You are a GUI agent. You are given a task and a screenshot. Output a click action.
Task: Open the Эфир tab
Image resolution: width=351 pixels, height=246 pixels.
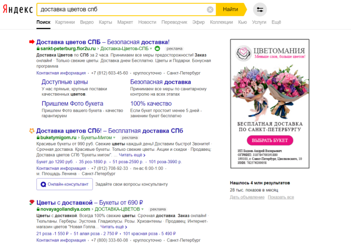coord(199,22)
